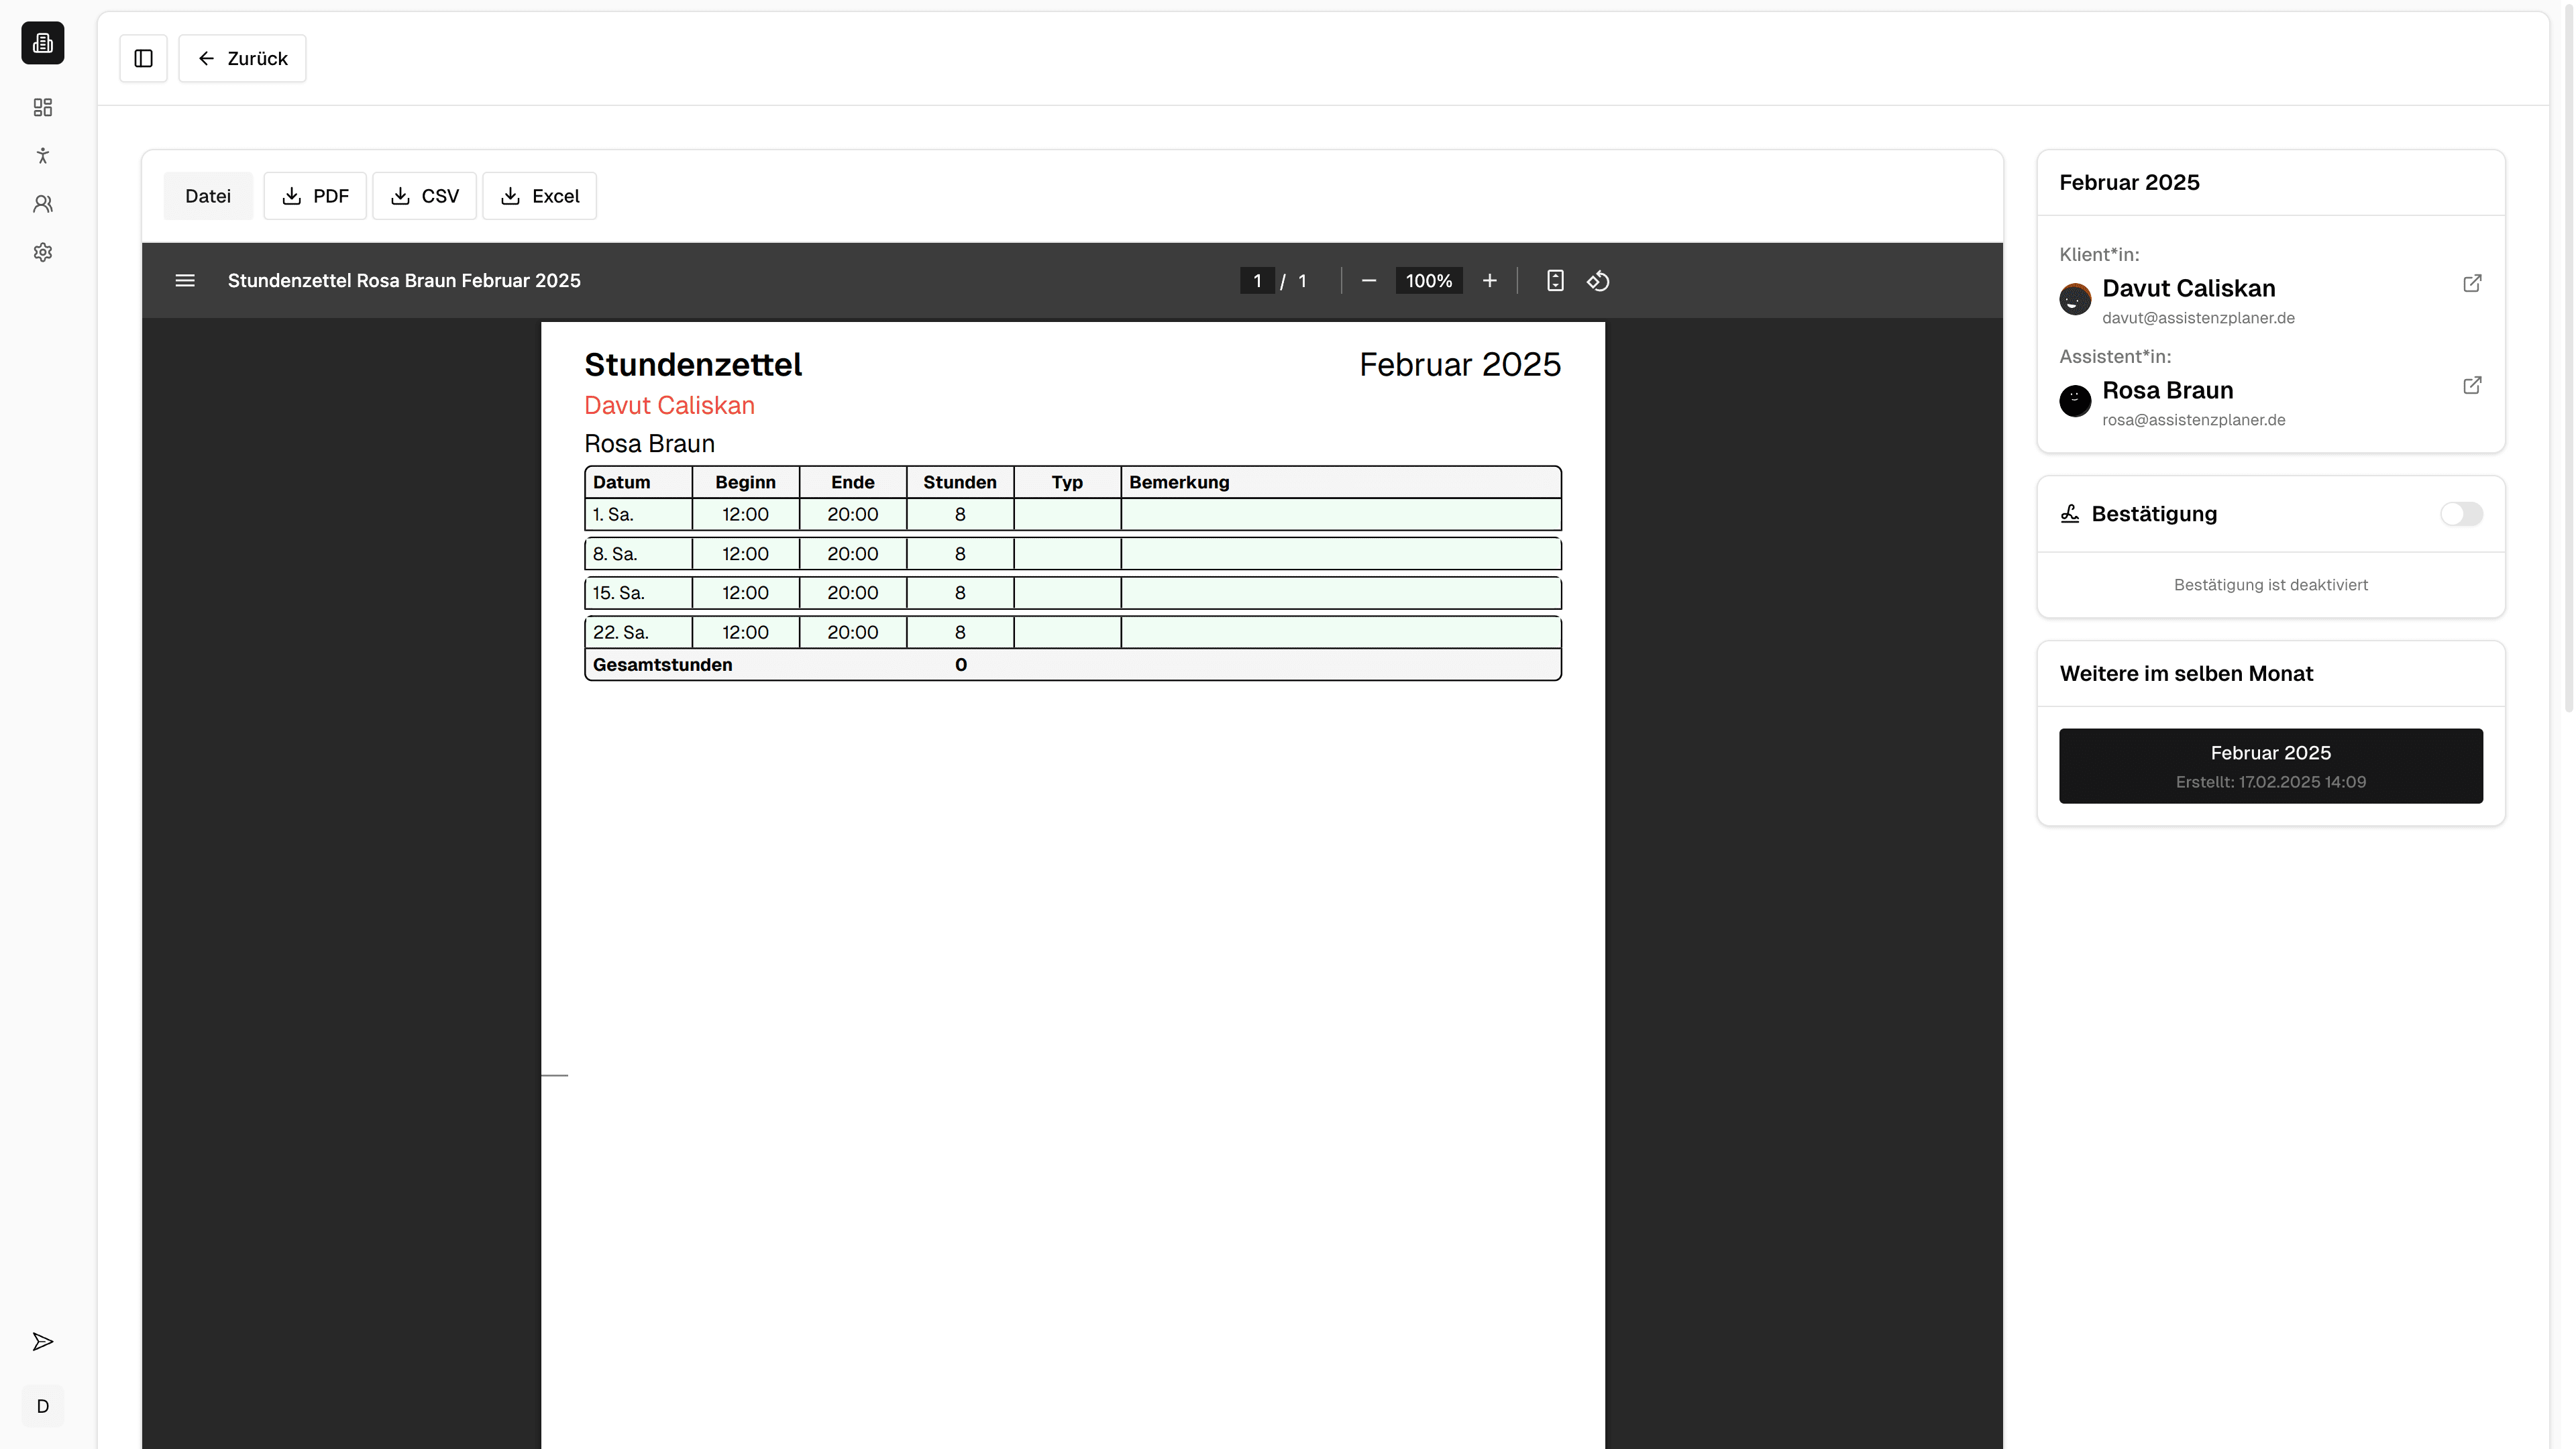Click the send paper plane icon
The height and width of the screenshot is (1449, 2576).
click(42, 1341)
